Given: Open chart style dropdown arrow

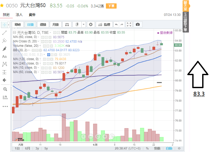Looking at the screenshot, I should click(x=83, y=24).
